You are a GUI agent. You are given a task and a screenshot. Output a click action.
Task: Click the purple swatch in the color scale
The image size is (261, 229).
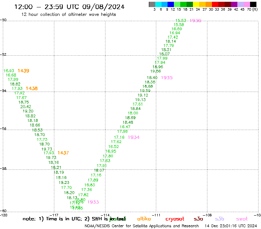click(234, 4)
